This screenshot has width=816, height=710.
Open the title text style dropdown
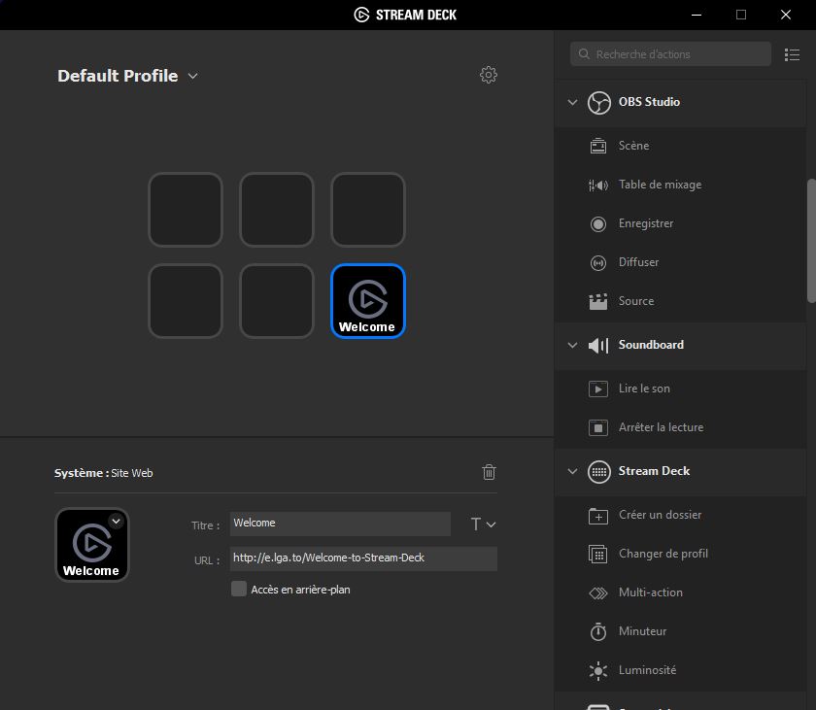click(x=483, y=524)
